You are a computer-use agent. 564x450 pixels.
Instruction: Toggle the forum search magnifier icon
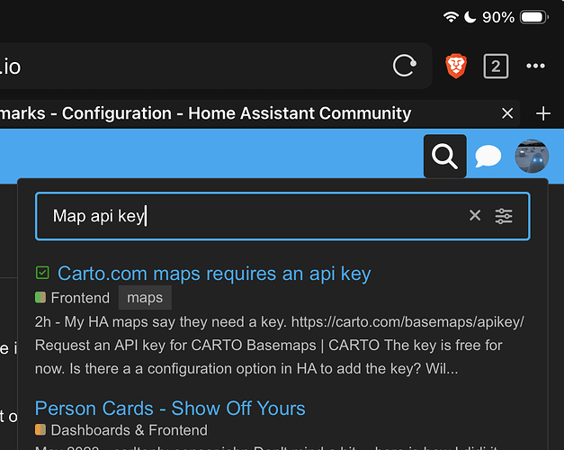point(445,157)
